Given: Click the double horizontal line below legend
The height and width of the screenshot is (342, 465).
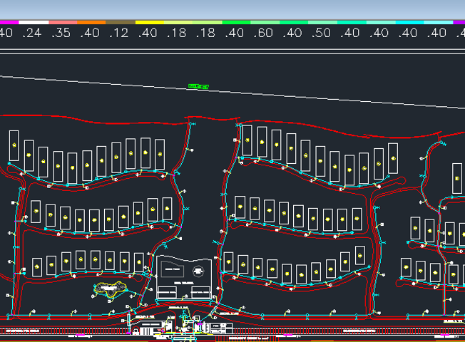Looking at the screenshot, I should 232,51.
